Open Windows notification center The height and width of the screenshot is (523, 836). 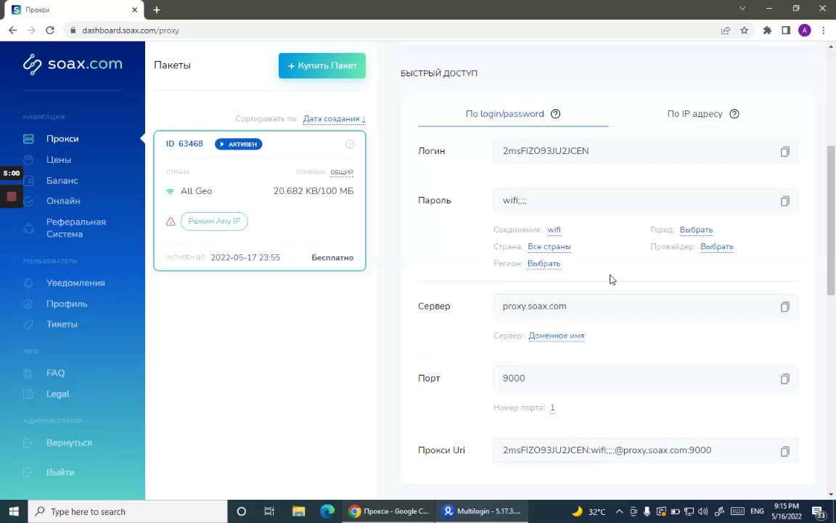tap(819, 511)
